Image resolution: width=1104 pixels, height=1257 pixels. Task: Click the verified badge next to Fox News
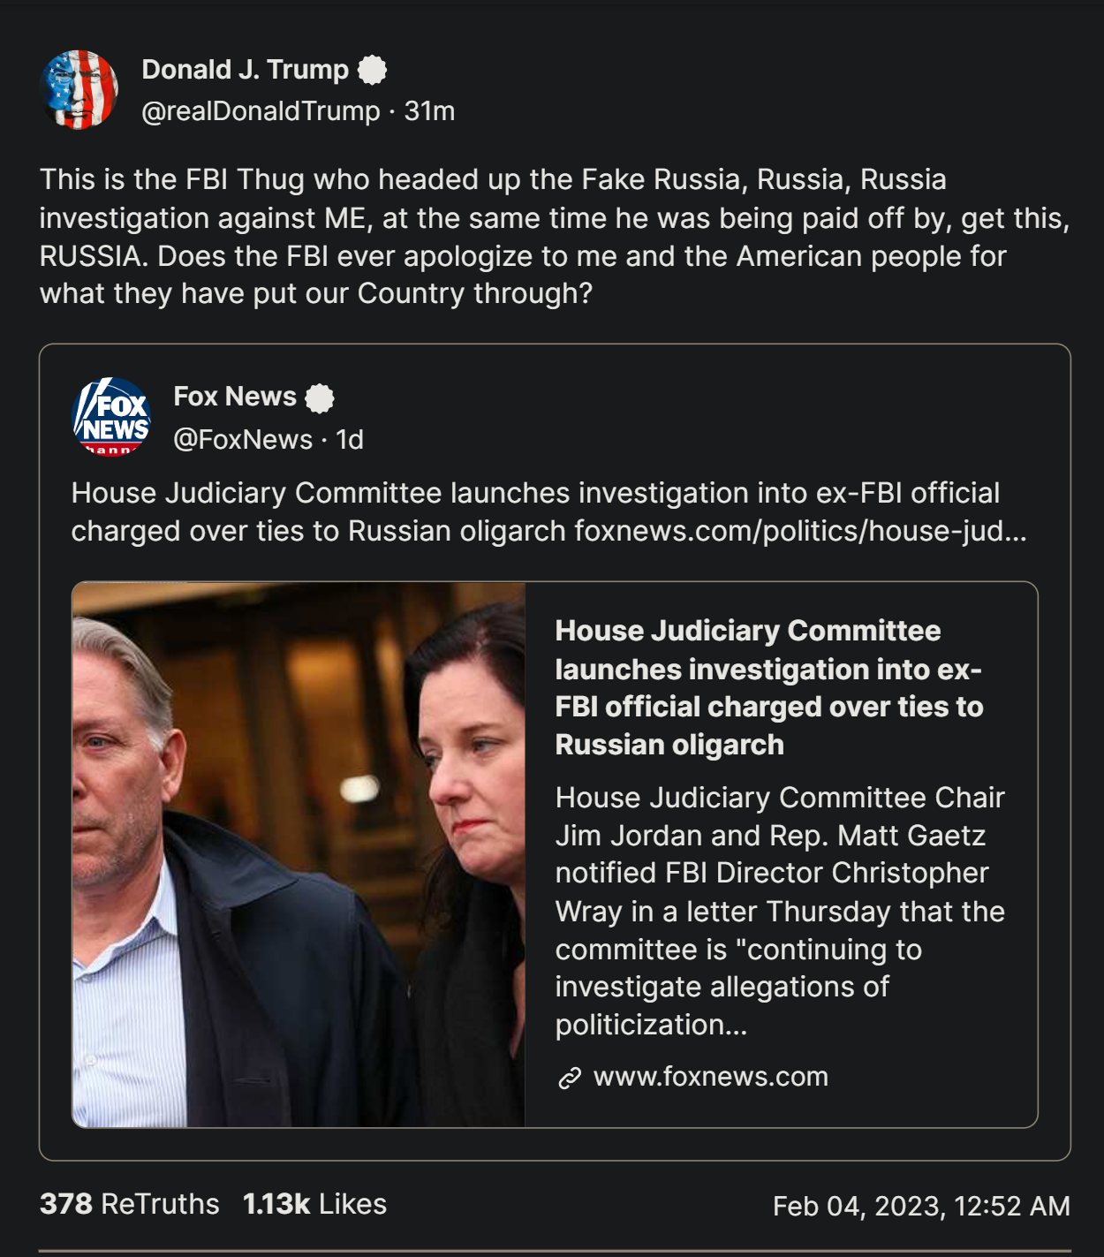pos(320,398)
